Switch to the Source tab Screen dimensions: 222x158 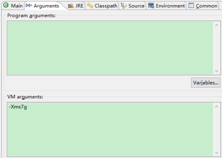[x=132, y=6]
